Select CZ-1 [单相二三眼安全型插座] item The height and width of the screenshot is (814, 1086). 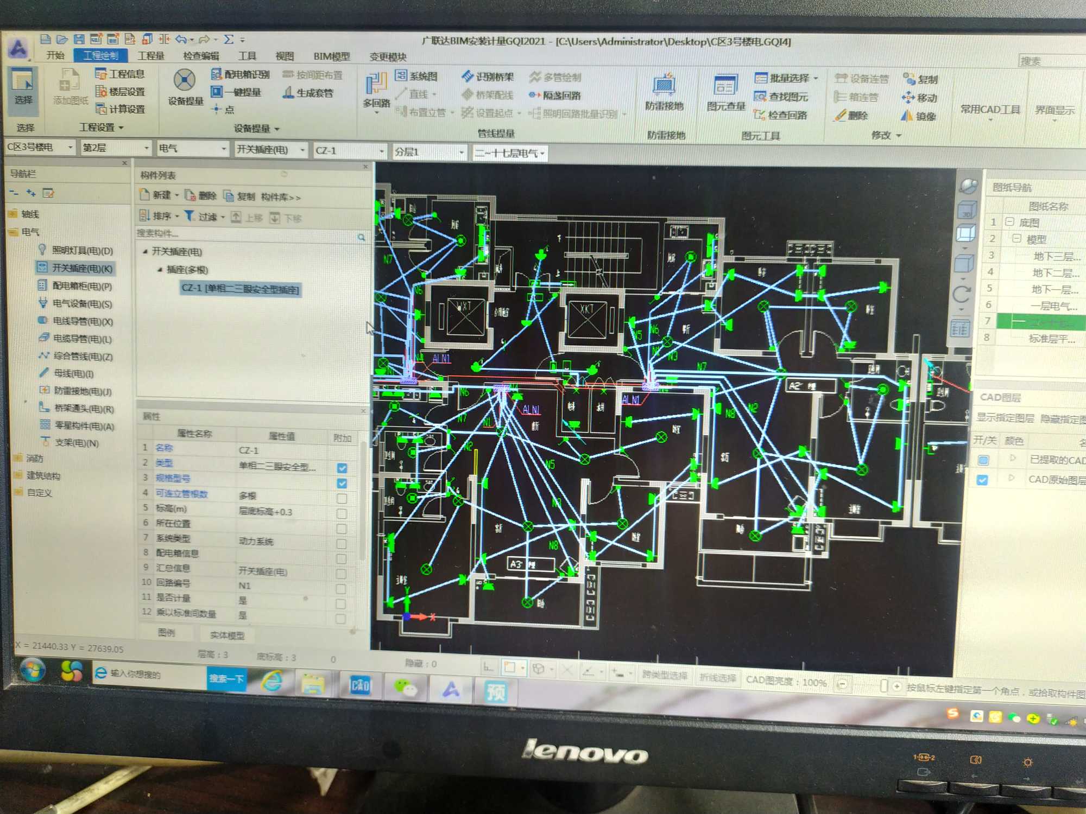tap(239, 288)
